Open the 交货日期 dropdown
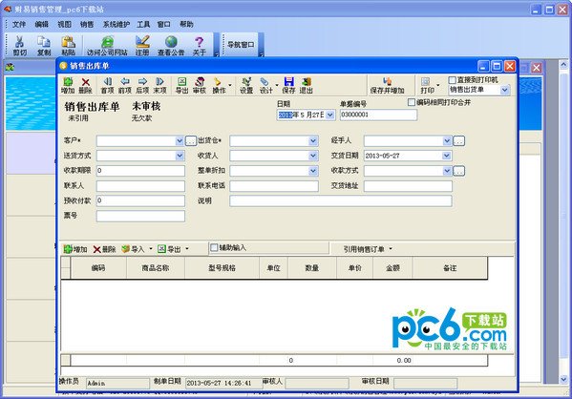 click(x=447, y=156)
